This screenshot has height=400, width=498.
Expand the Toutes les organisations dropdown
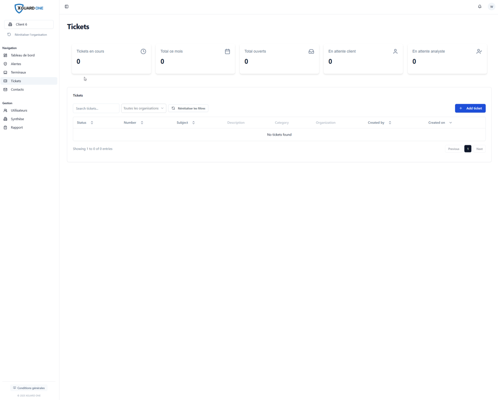(143, 108)
